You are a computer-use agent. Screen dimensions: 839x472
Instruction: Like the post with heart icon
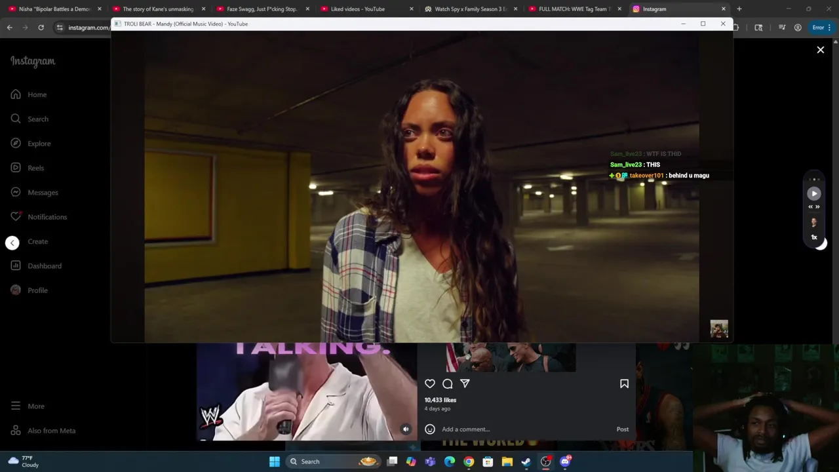[430, 384]
